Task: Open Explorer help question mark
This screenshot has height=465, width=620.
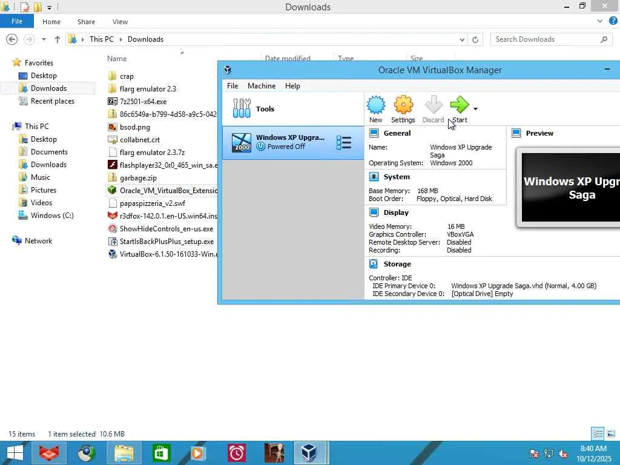Action: (613, 21)
